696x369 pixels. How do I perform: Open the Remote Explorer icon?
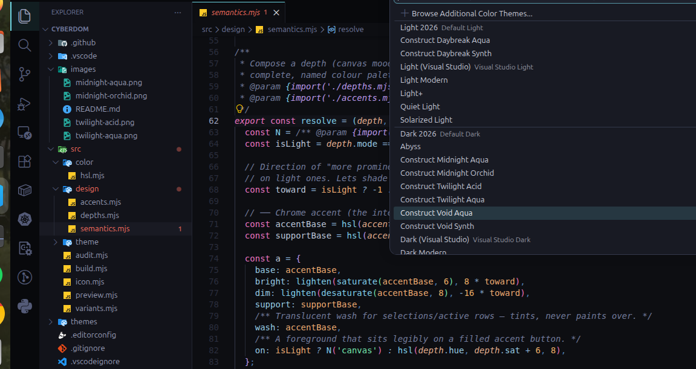[x=24, y=133]
